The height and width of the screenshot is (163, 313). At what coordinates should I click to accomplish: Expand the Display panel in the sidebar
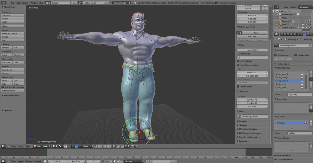pyautogui.click(x=242, y=121)
